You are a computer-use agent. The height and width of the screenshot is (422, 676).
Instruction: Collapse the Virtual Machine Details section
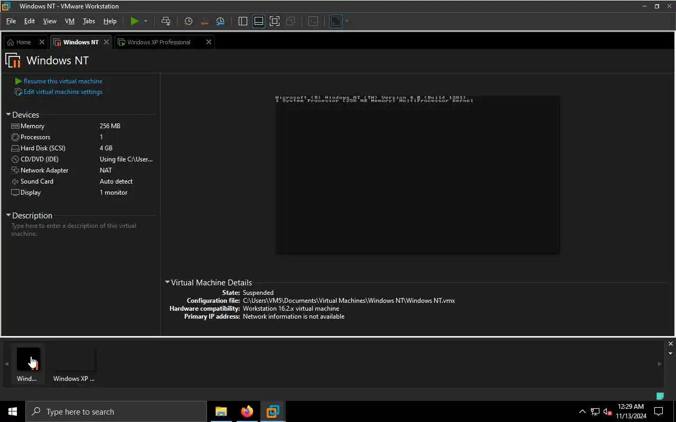tap(167, 282)
